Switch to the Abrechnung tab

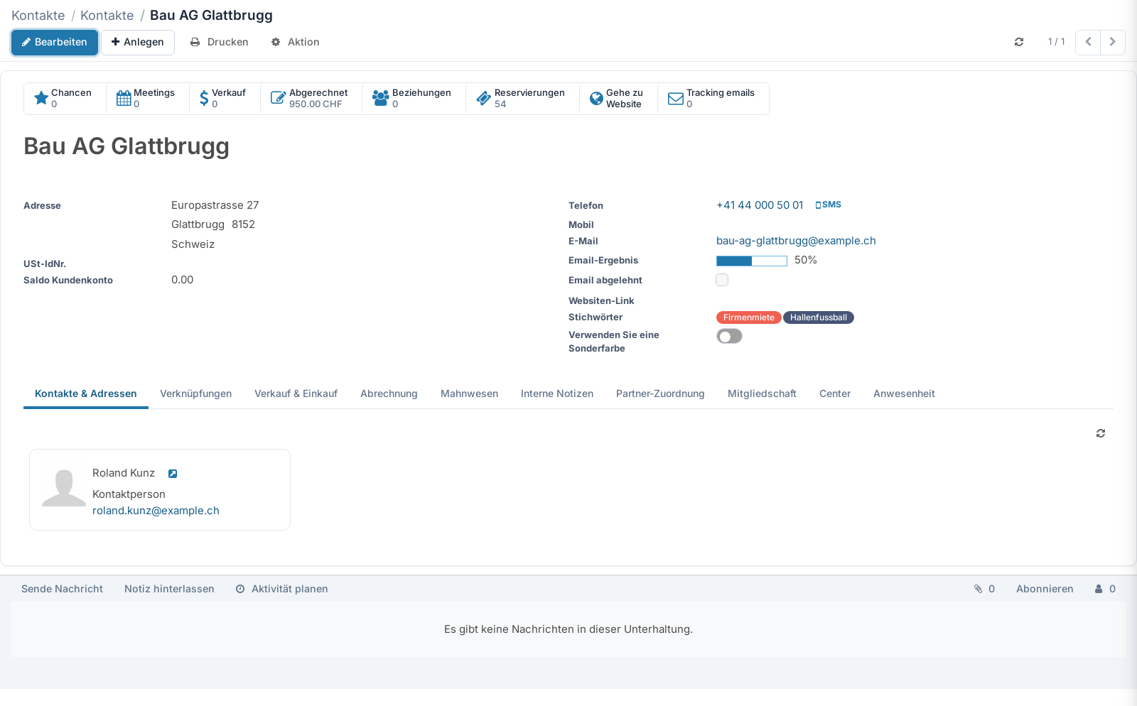pos(389,393)
